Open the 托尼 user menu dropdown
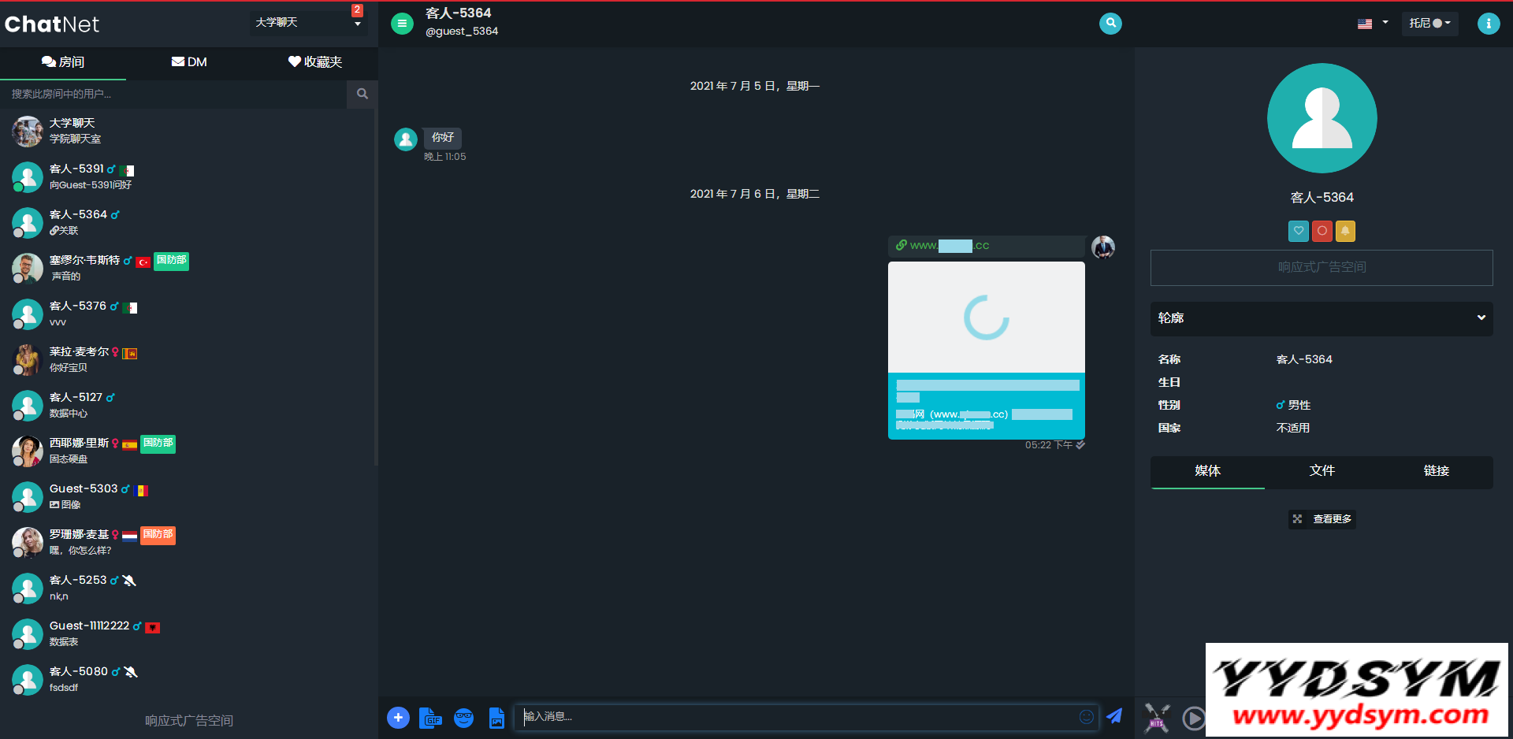Screen dimensions: 1513x739 (x=1429, y=24)
